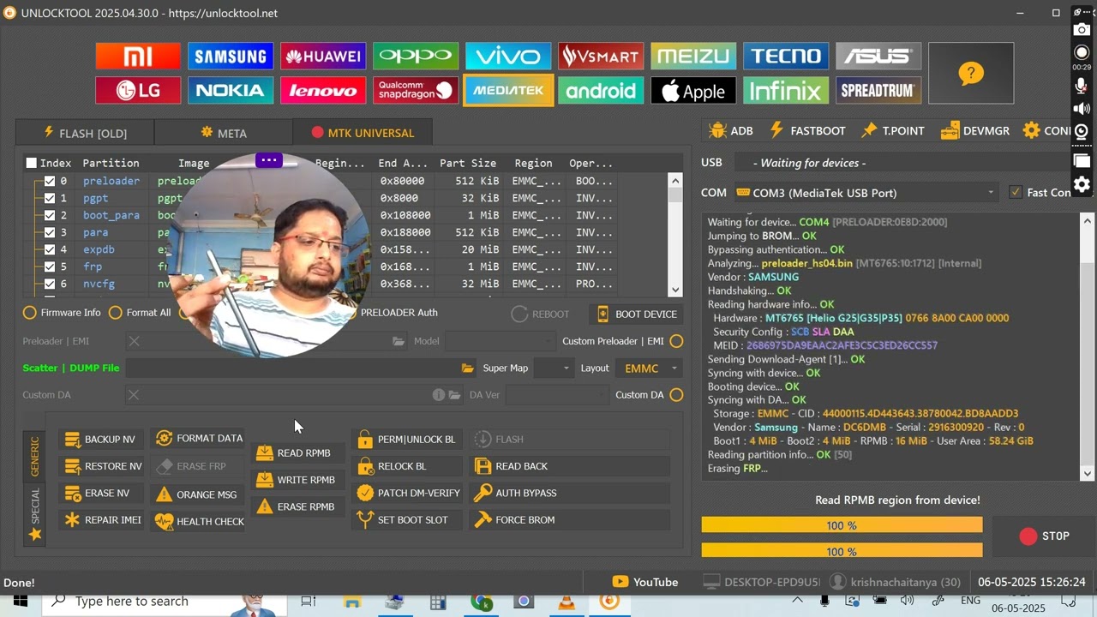Image resolution: width=1097 pixels, height=617 pixels.
Task: Switch to the META tab
Action: click(x=224, y=133)
